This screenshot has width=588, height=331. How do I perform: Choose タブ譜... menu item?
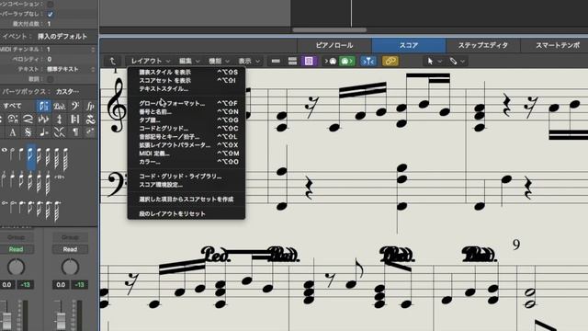click(x=187, y=120)
